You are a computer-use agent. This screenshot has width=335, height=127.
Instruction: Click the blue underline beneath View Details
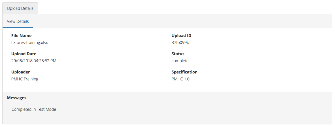(x=18, y=27)
